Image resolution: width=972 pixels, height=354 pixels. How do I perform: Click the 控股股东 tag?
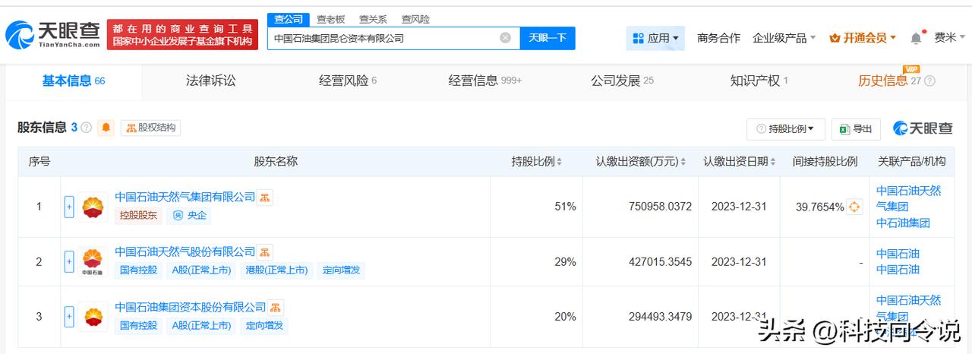138,216
